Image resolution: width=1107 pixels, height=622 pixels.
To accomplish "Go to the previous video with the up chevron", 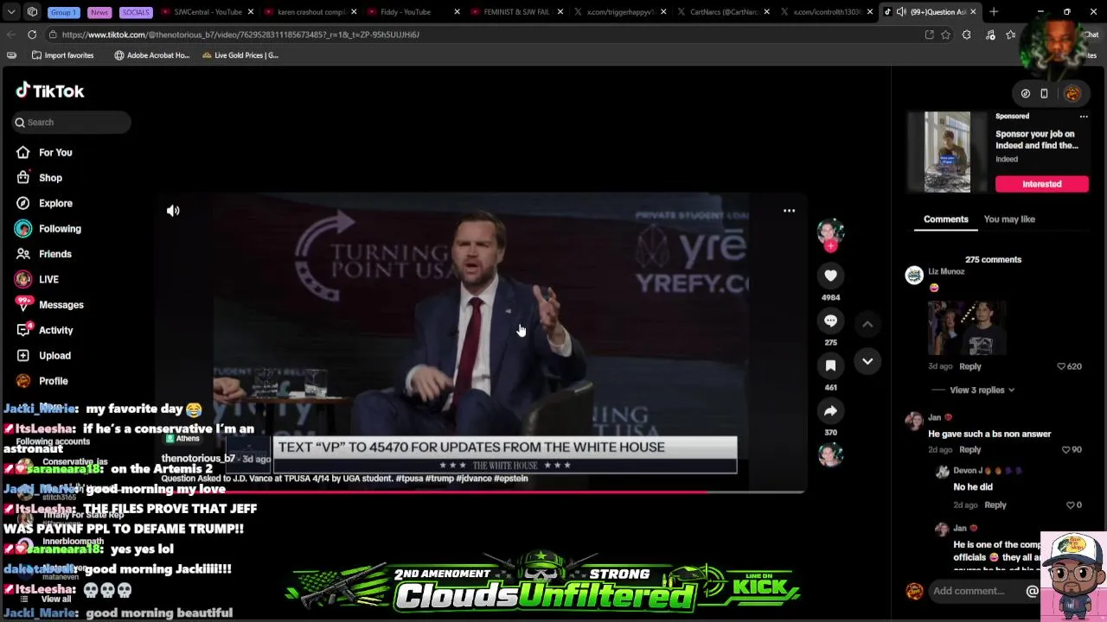I will (867, 324).
